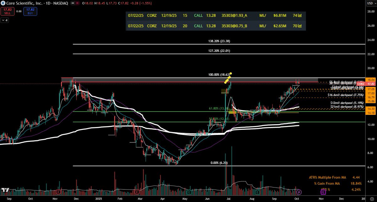The width and height of the screenshot is (377, 202).
Task: Select the 100.00% (18.63) Fibonacci level label
Action: coord(219,75)
